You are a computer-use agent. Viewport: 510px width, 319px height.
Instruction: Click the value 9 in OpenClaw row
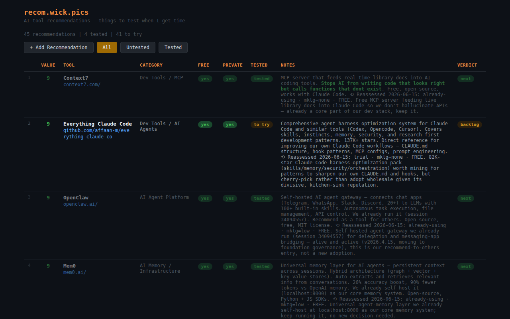click(48, 198)
